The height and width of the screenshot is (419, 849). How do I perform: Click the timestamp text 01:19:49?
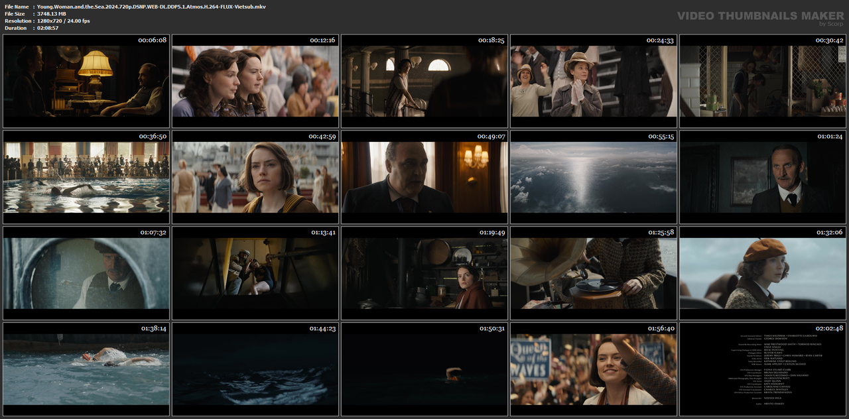pyautogui.click(x=491, y=233)
